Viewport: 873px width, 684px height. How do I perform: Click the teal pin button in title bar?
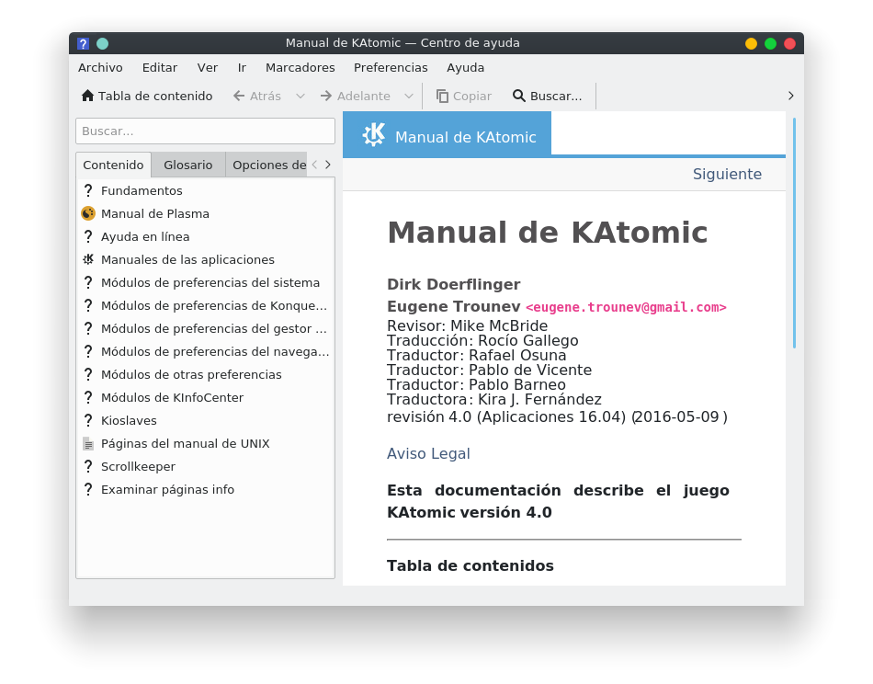point(102,43)
